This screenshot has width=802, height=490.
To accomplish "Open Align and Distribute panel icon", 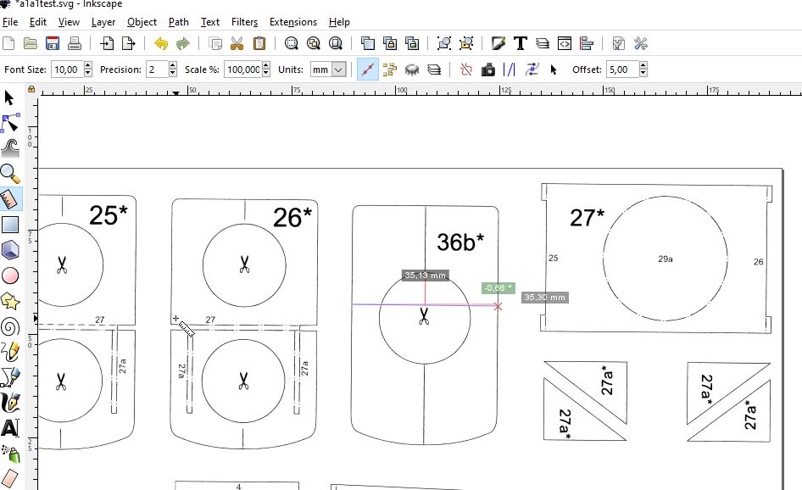I will click(587, 43).
